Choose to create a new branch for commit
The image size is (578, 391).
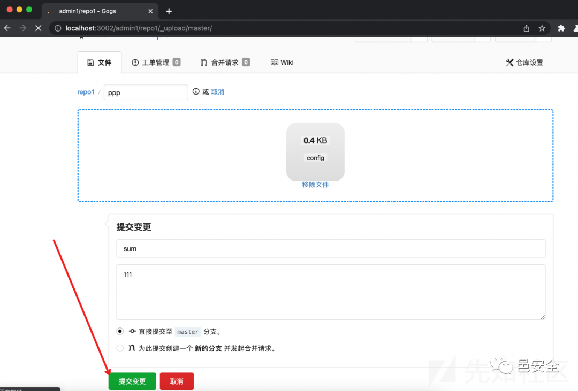pyautogui.click(x=120, y=348)
